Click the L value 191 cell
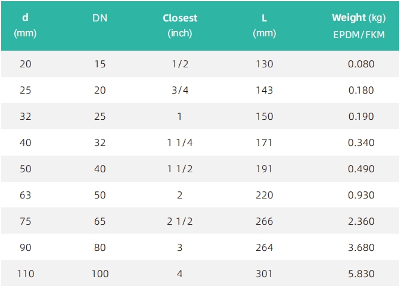This screenshot has width=401, height=301. [264, 169]
